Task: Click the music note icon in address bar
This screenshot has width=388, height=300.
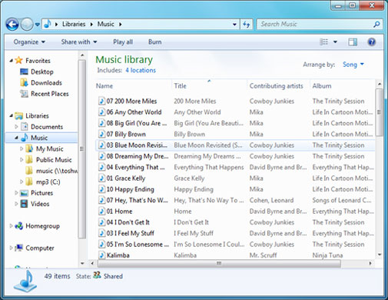Action: [x=48, y=24]
